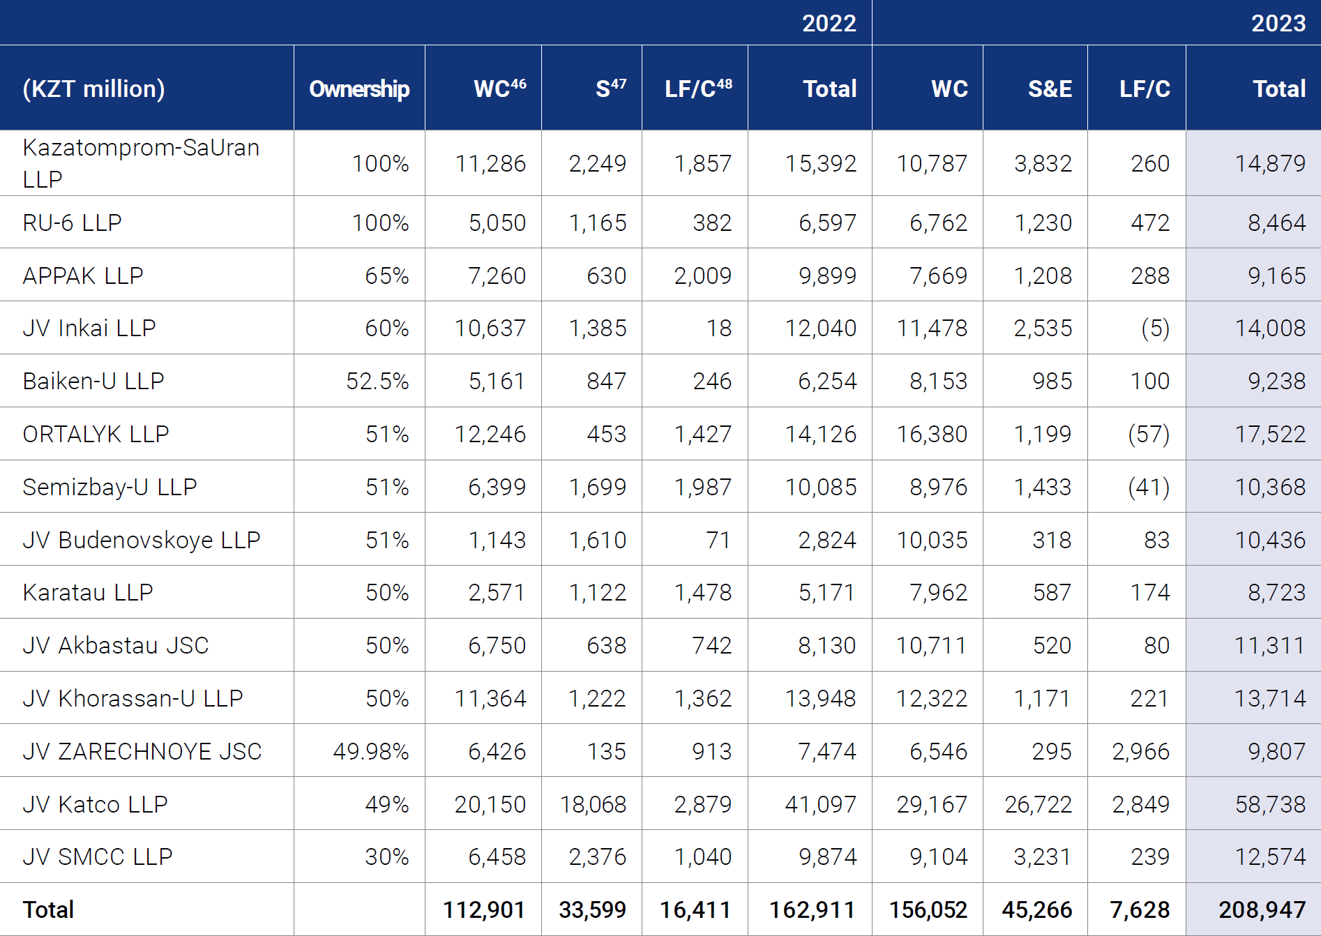The height and width of the screenshot is (936, 1321).
Task: Select the 'JV Khorassan-U LLP' row label
Action: tap(133, 698)
